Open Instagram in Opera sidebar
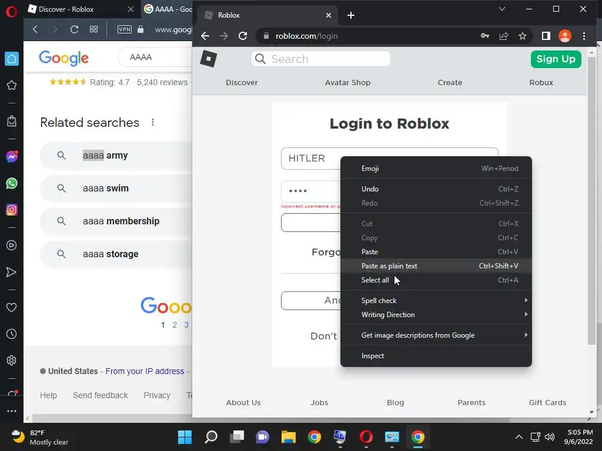The width and height of the screenshot is (602, 451). click(x=12, y=210)
